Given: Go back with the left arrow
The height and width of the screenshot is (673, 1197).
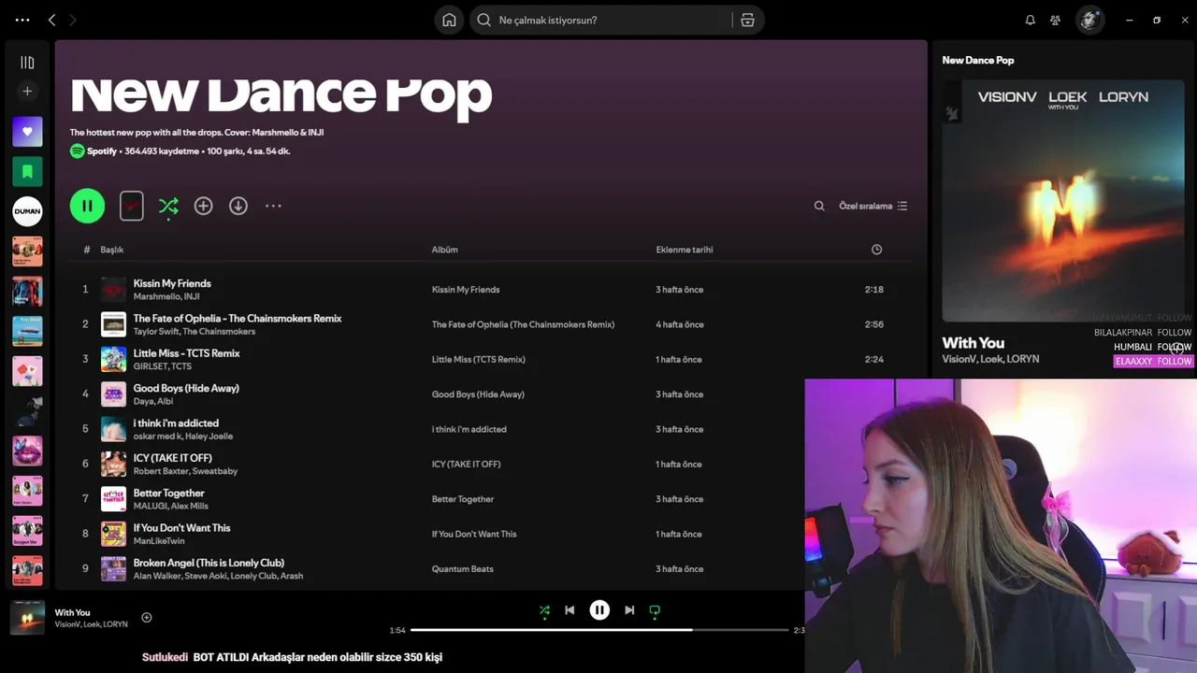Looking at the screenshot, I should 51,20.
